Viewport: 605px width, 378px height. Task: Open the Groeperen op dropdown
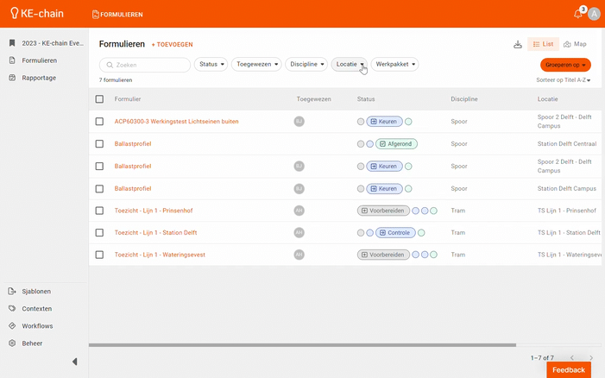coord(565,65)
